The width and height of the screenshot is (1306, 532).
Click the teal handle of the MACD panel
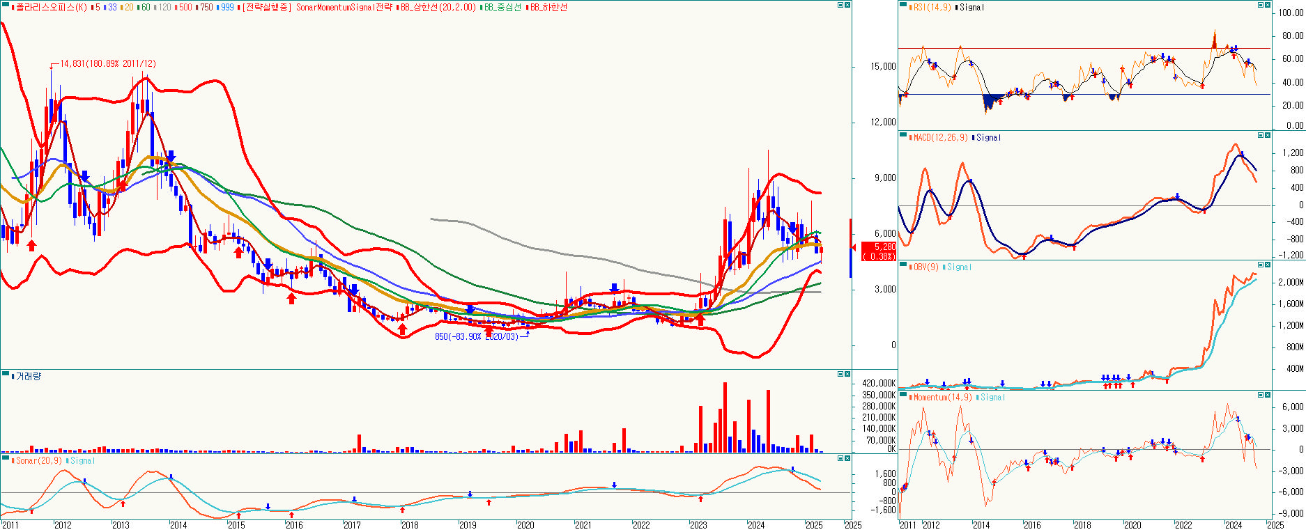coord(903,134)
